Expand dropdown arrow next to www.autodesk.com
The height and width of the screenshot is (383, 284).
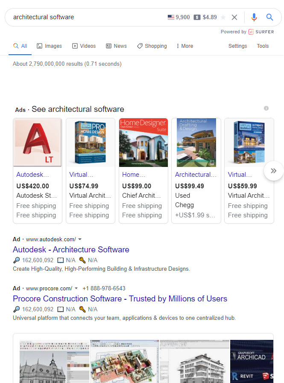point(80,240)
